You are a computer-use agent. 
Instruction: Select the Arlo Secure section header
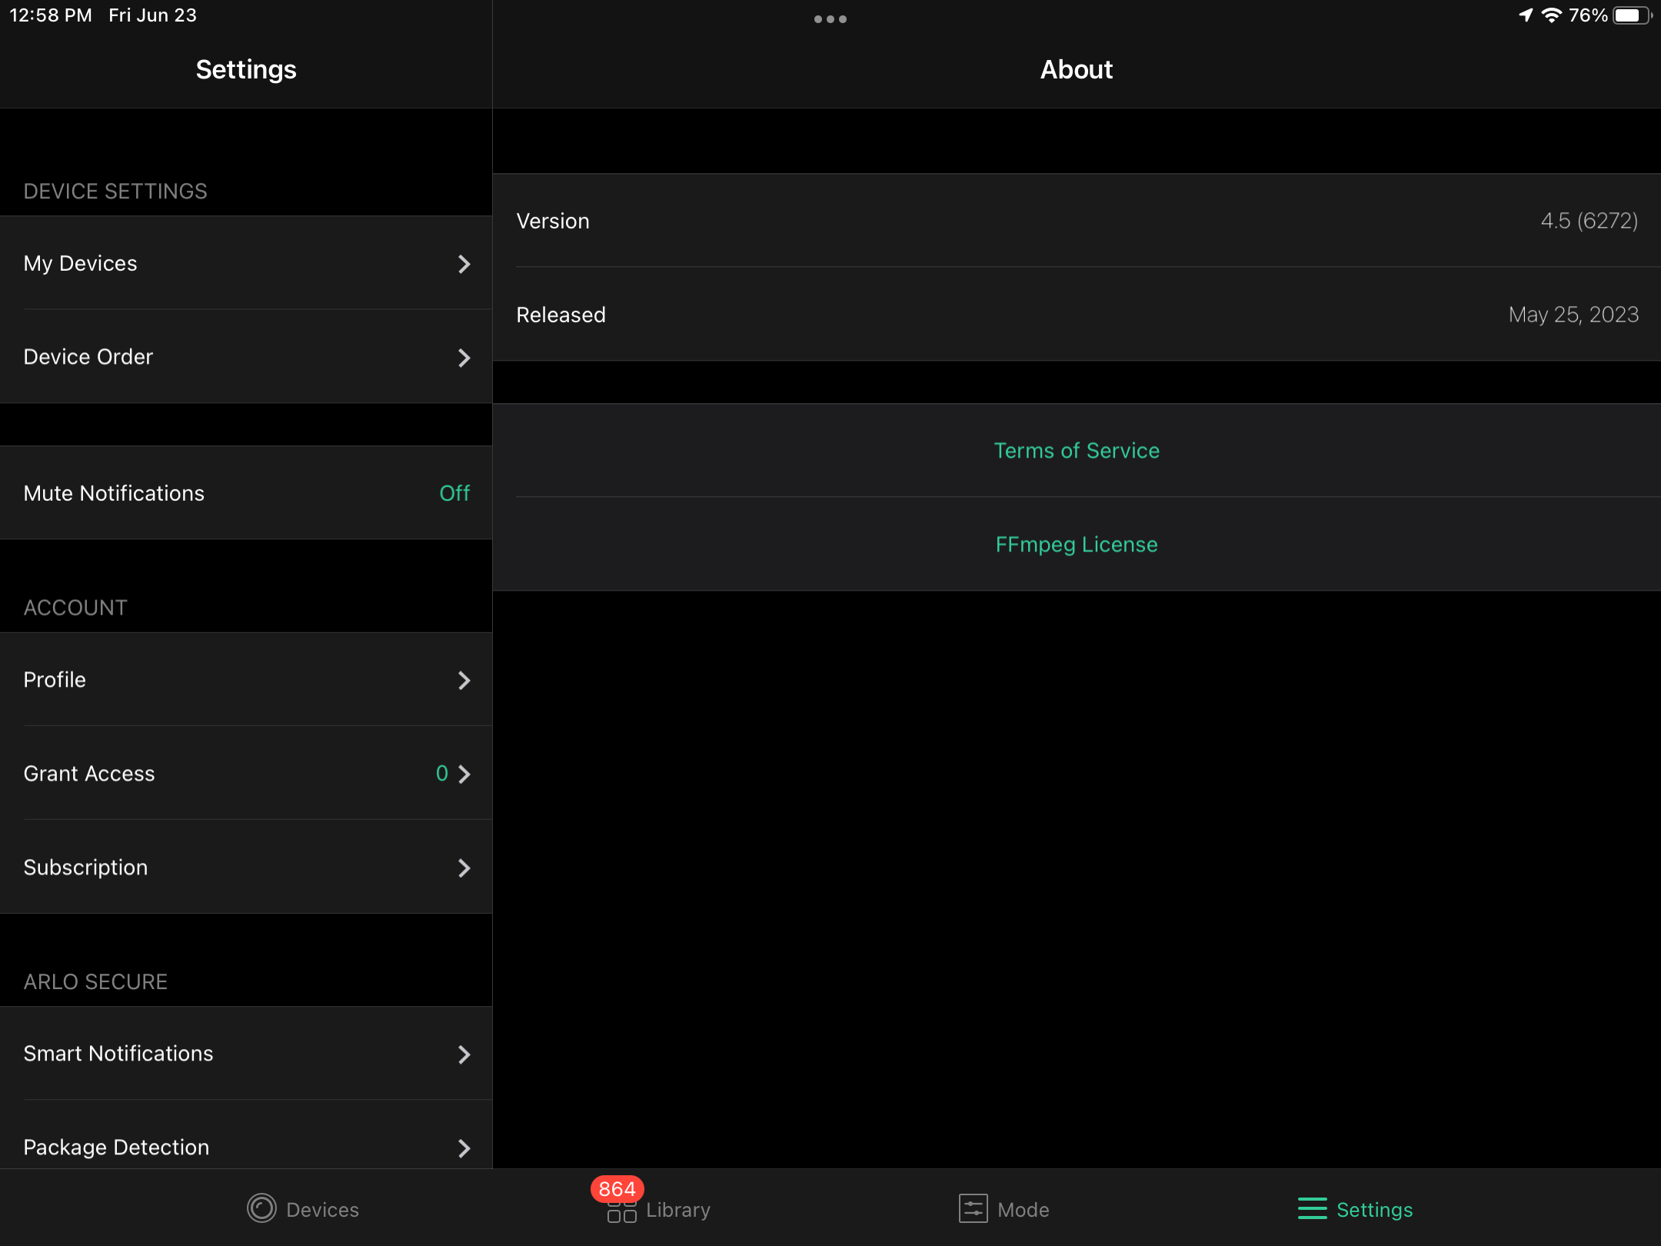(95, 981)
